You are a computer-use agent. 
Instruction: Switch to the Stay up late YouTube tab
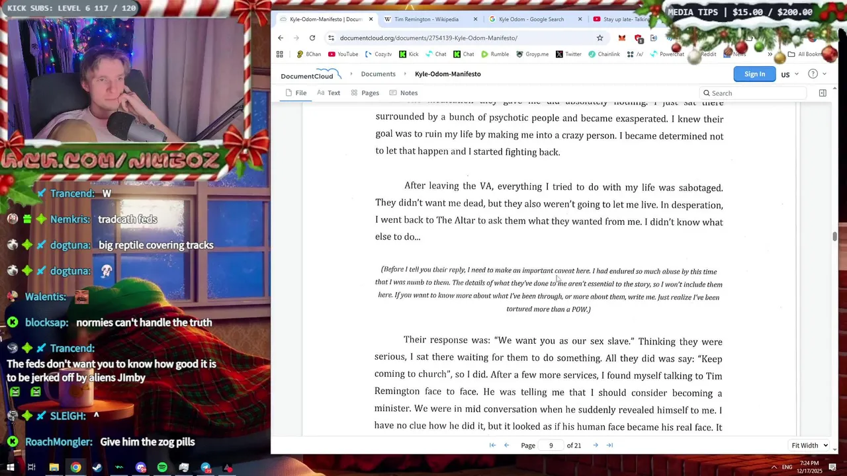[x=622, y=19]
